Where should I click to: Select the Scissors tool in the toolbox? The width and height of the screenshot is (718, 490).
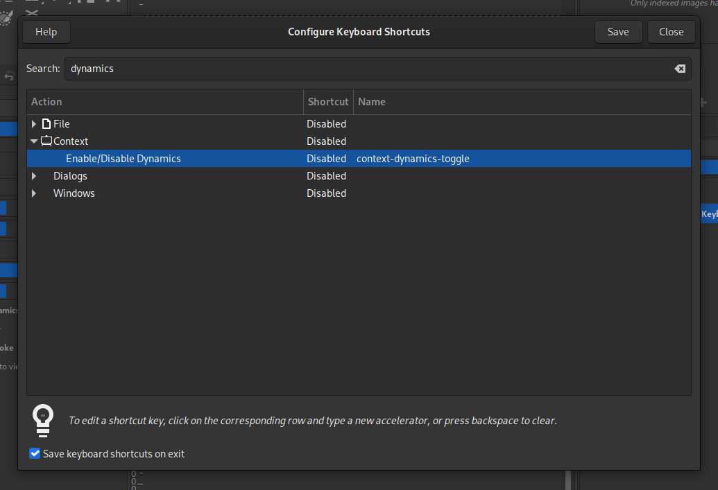[31, 12]
